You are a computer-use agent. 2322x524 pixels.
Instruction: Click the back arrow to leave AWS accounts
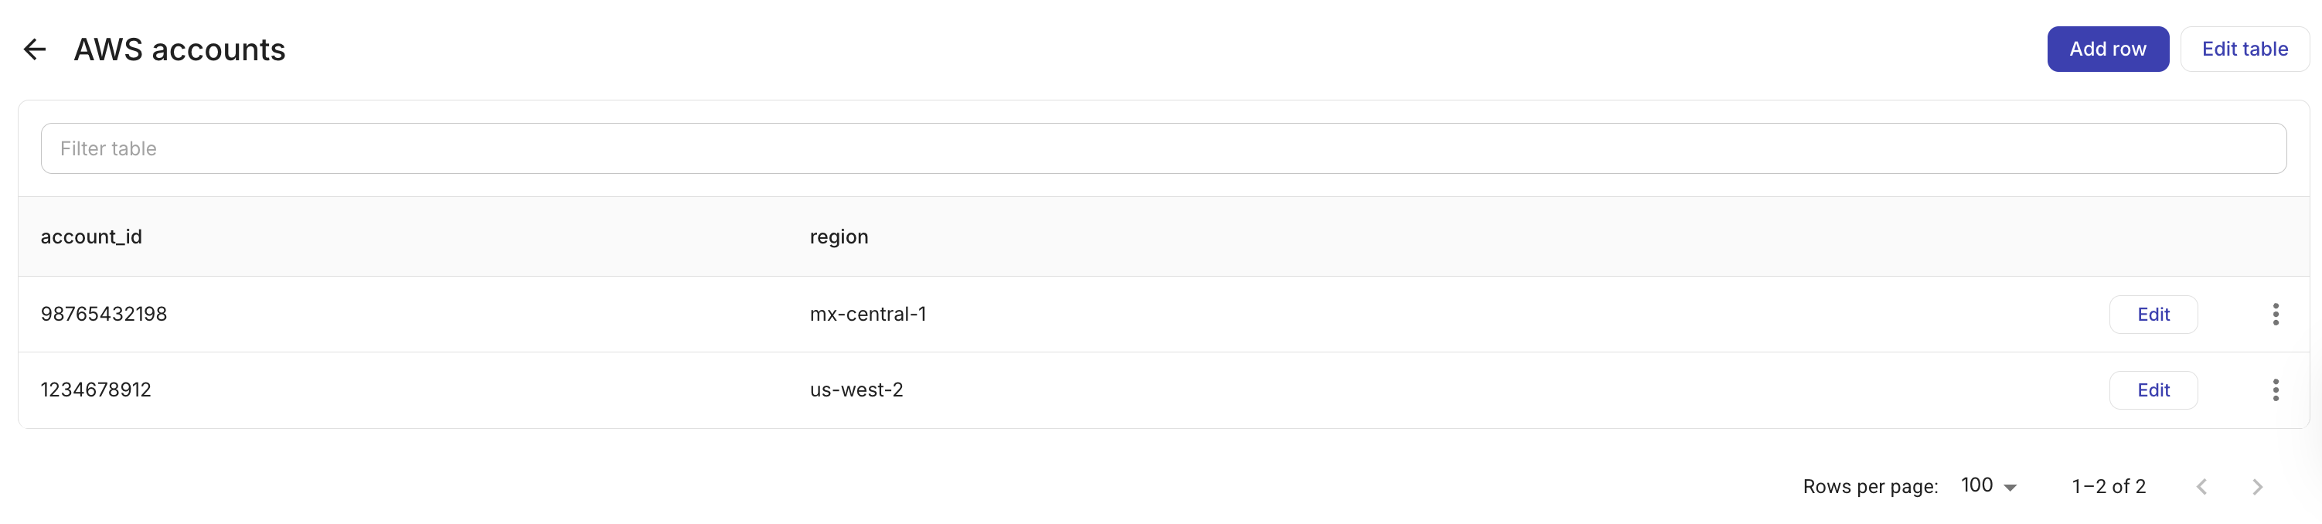[35, 49]
